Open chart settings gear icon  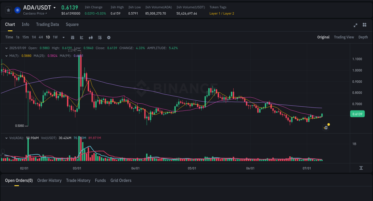[x=109, y=37]
